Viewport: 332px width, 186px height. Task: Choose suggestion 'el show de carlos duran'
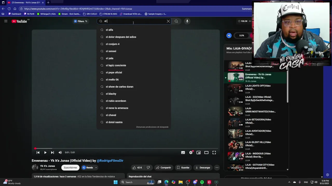tap(134, 87)
